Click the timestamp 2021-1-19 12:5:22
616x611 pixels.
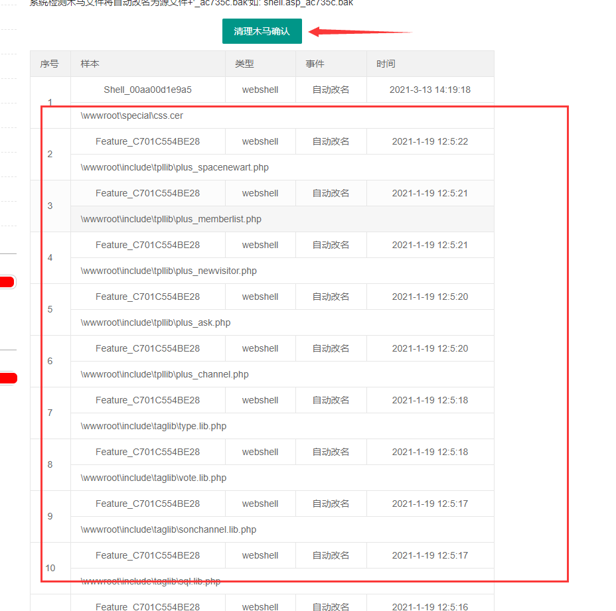429,141
